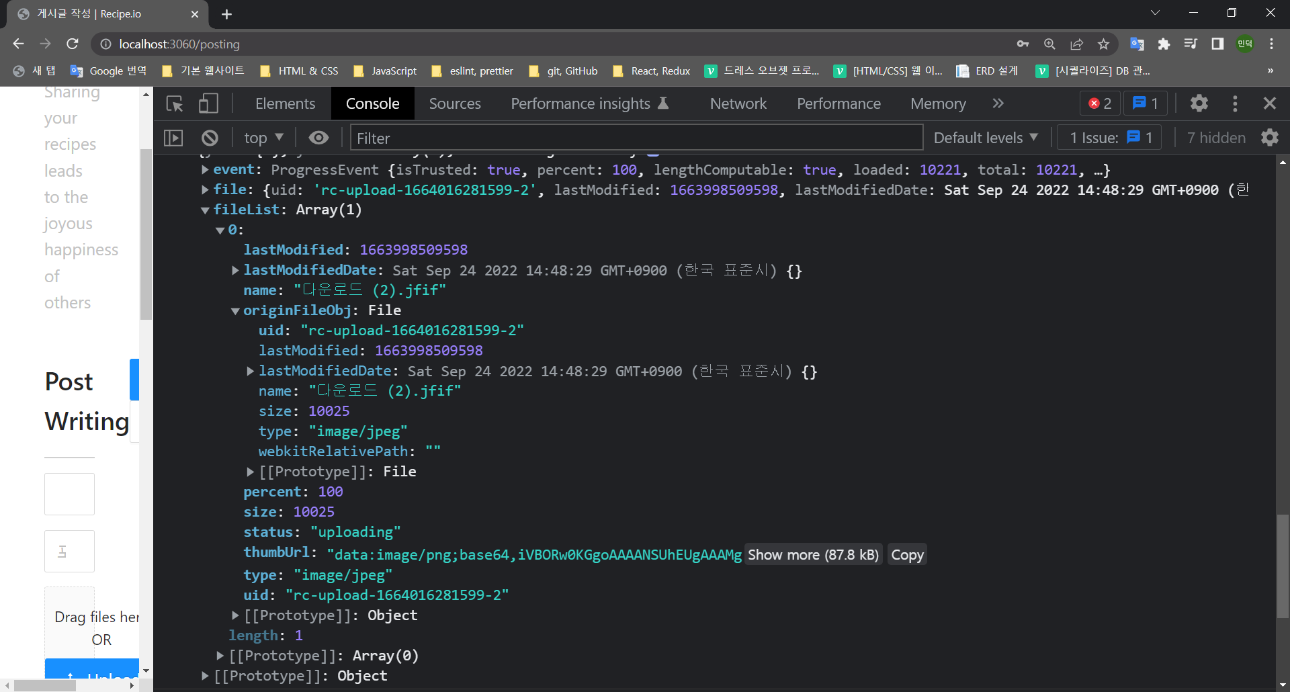Click the console vertical scrollbar thumb
The width and height of the screenshot is (1290, 692).
point(1283,566)
